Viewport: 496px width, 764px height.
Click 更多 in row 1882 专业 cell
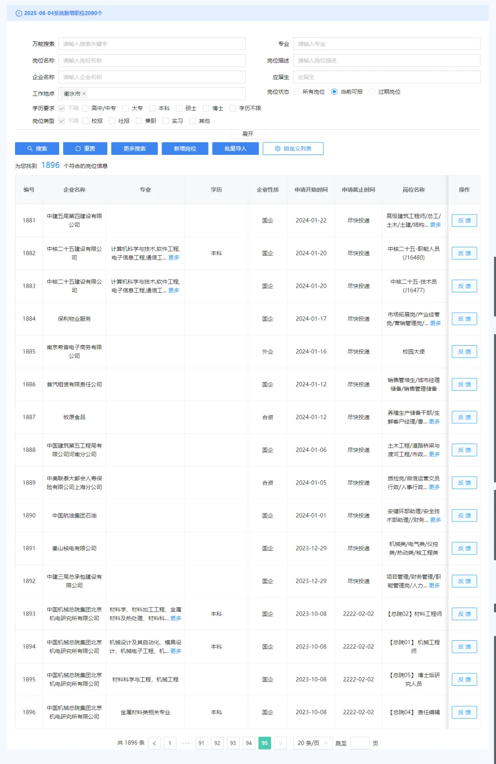click(x=174, y=258)
